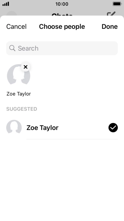Screen dimensions: 124x221
Task: Tap the Zoe Taylor label under selected avatar
Action: (19, 94)
